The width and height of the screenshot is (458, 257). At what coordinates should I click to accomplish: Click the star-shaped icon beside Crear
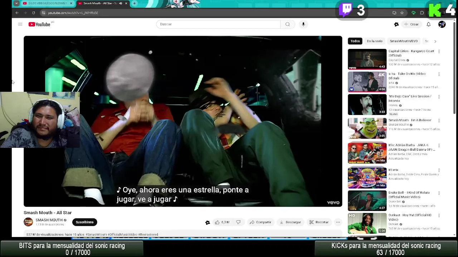click(396, 24)
